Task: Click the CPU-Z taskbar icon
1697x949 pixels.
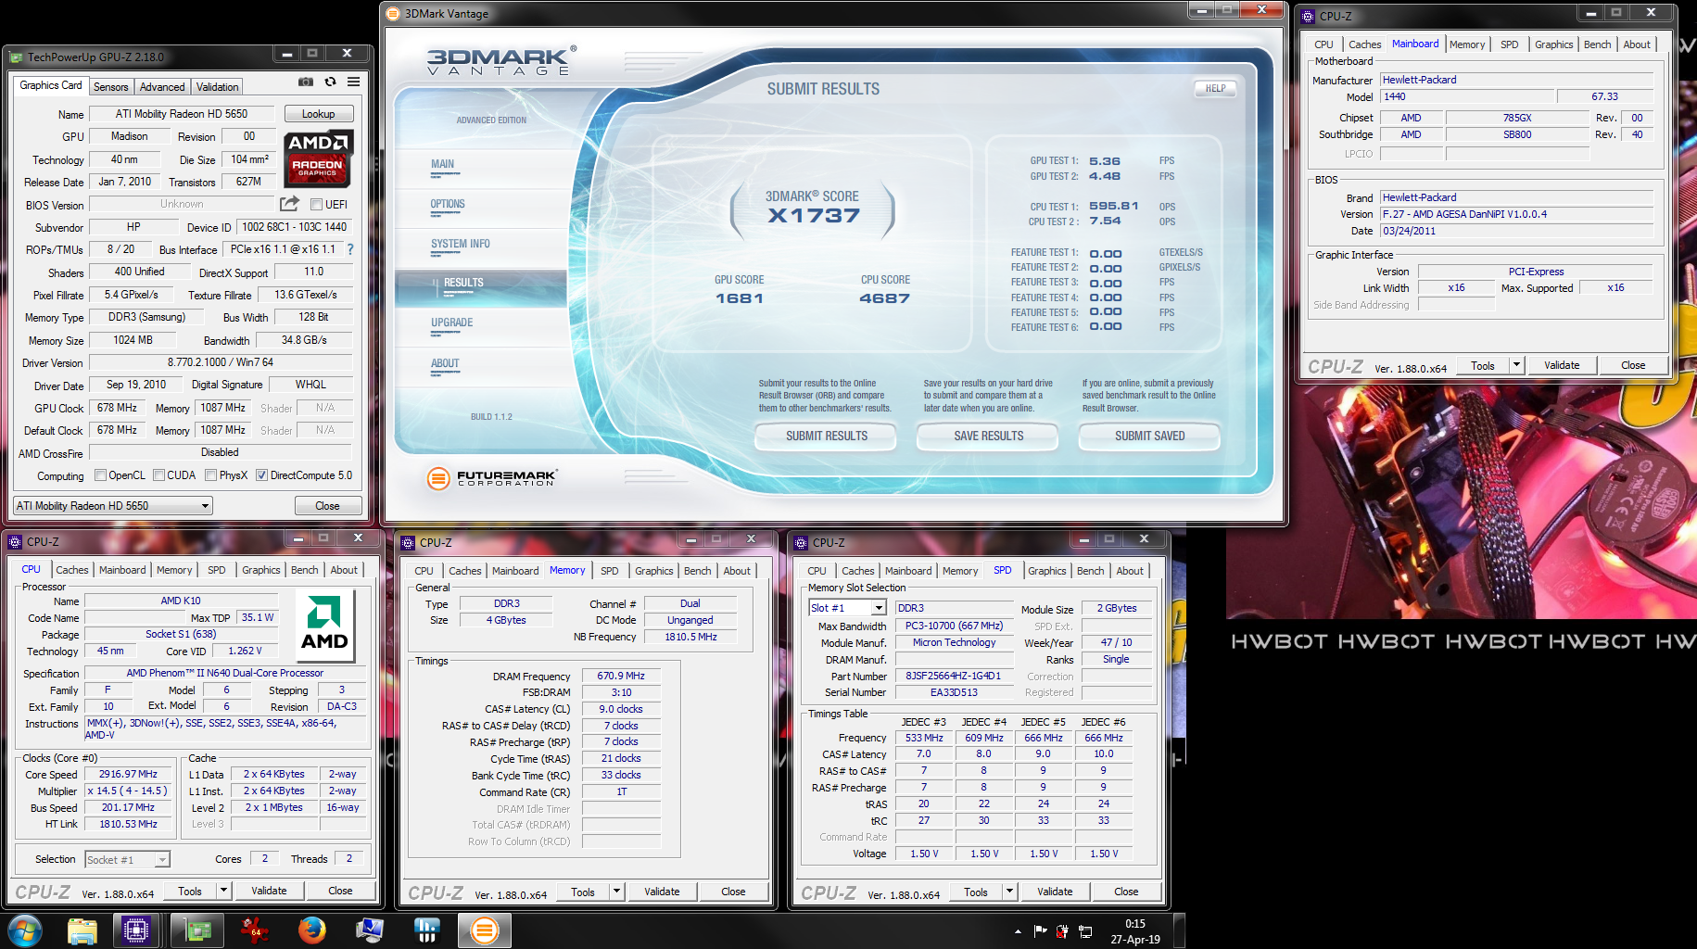Action: (x=136, y=930)
